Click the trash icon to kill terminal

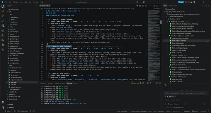click(150, 83)
